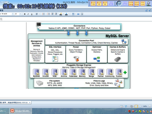This screenshot has height=114, width=152.
Task: Click the blue button right of the round icon
Action: [x=125, y=4]
